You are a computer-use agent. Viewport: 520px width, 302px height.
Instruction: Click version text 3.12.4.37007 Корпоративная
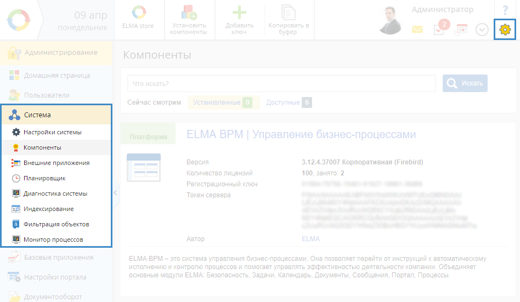pos(363,162)
